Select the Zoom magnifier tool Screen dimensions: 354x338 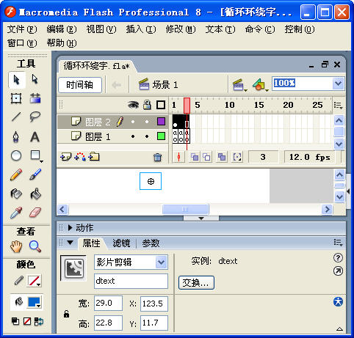(x=35, y=246)
